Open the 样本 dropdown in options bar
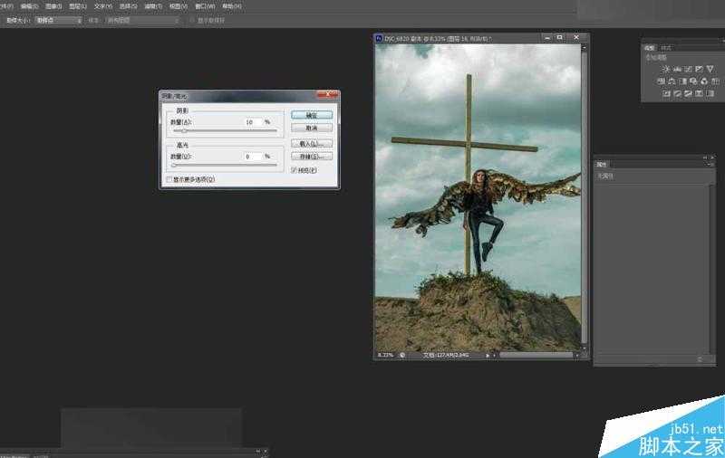 [142, 19]
